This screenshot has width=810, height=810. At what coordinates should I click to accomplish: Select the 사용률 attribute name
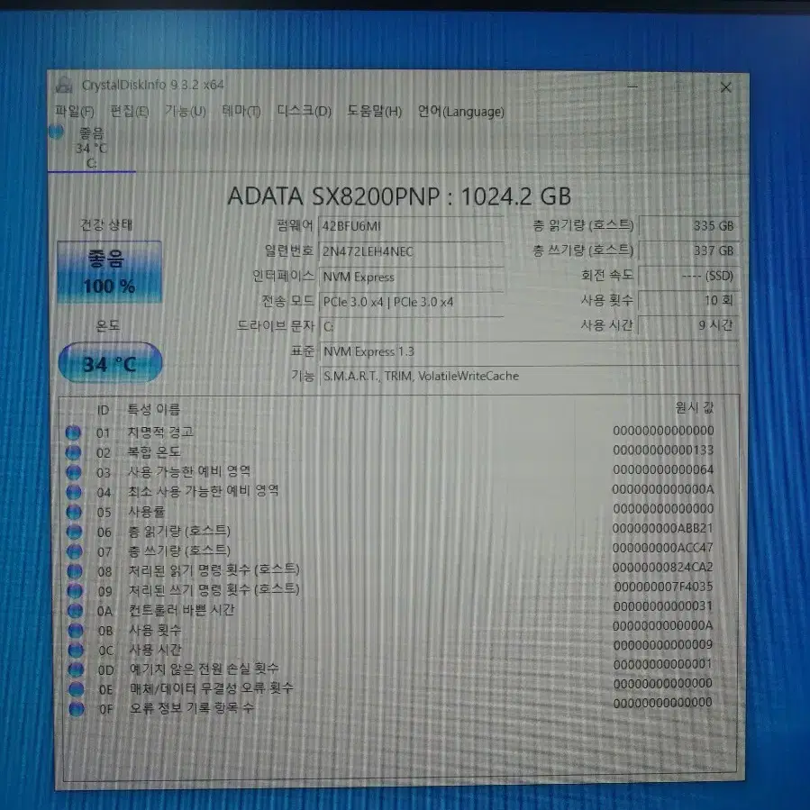click(x=146, y=512)
